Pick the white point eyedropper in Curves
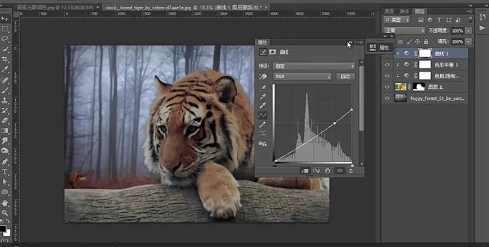489x247 pixels. [262, 106]
